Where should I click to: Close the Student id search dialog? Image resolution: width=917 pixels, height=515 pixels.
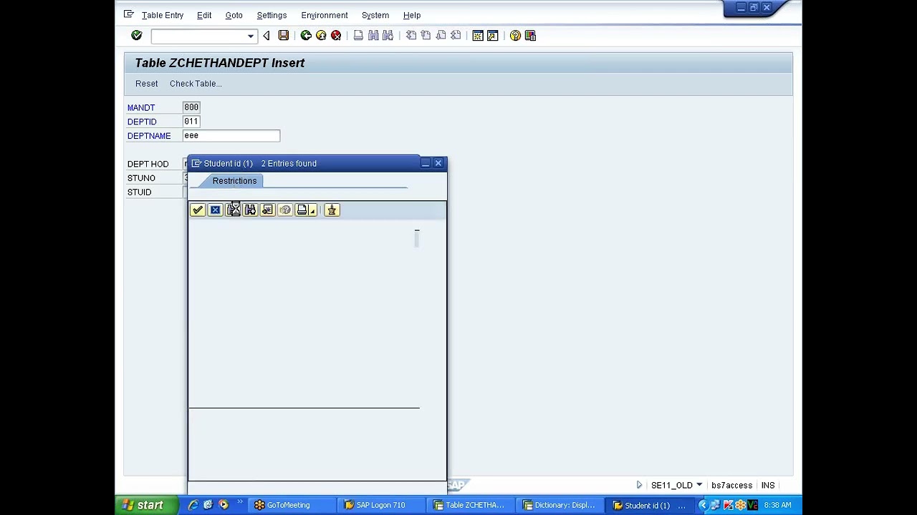pyautogui.click(x=438, y=164)
